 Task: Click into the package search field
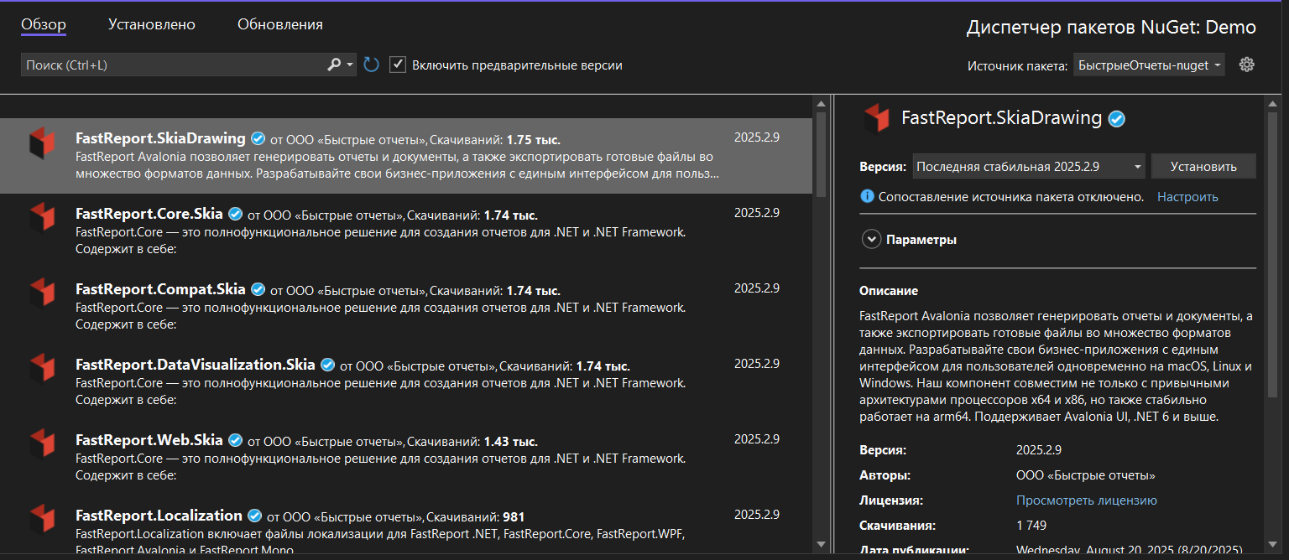[x=172, y=65]
